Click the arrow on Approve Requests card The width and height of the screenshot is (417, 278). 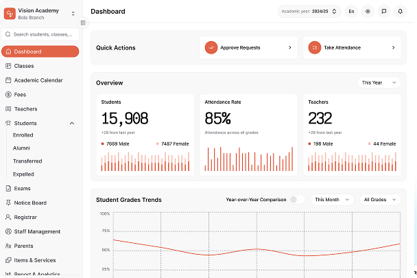290,47
